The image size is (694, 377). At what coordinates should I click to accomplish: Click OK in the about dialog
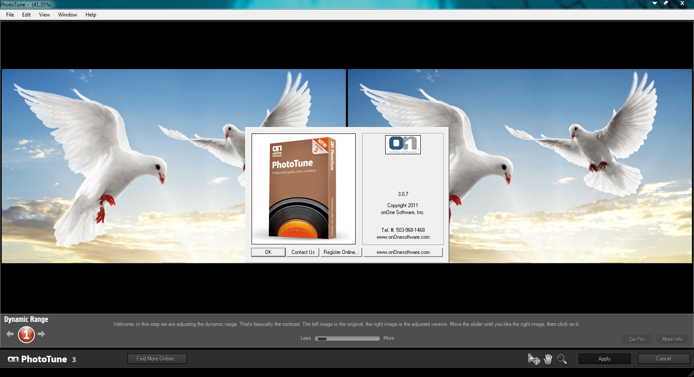pos(268,252)
